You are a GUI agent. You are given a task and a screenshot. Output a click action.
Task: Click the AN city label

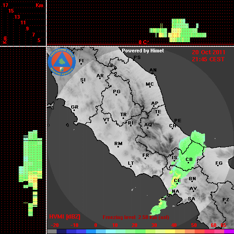(153, 70)
